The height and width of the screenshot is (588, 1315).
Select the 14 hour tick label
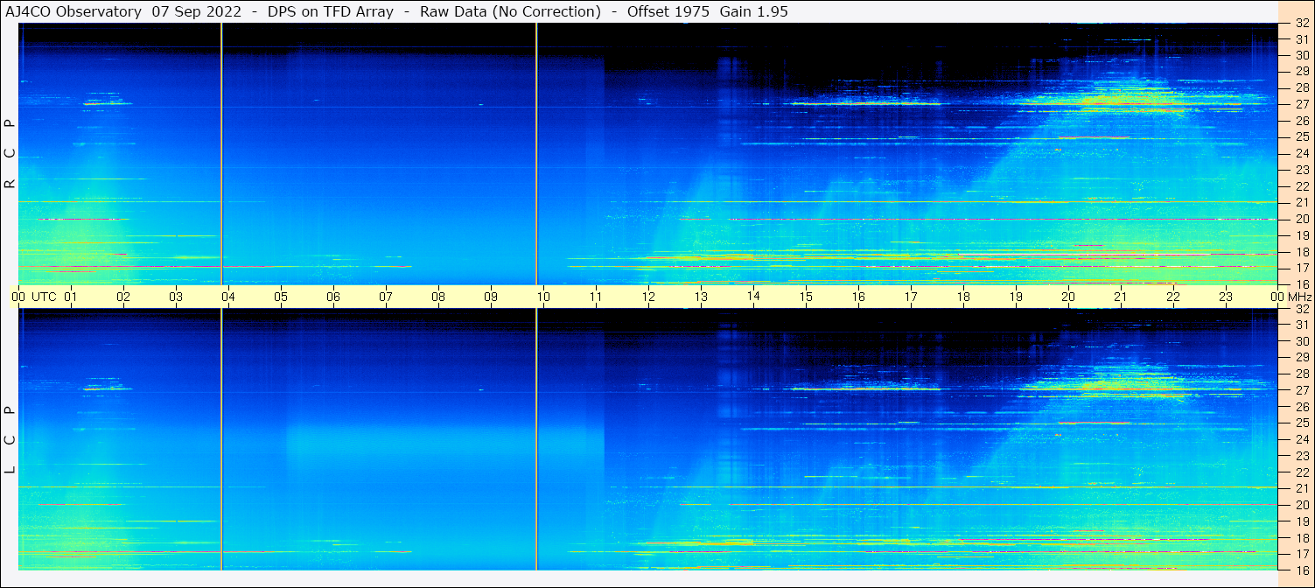coord(753,297)
